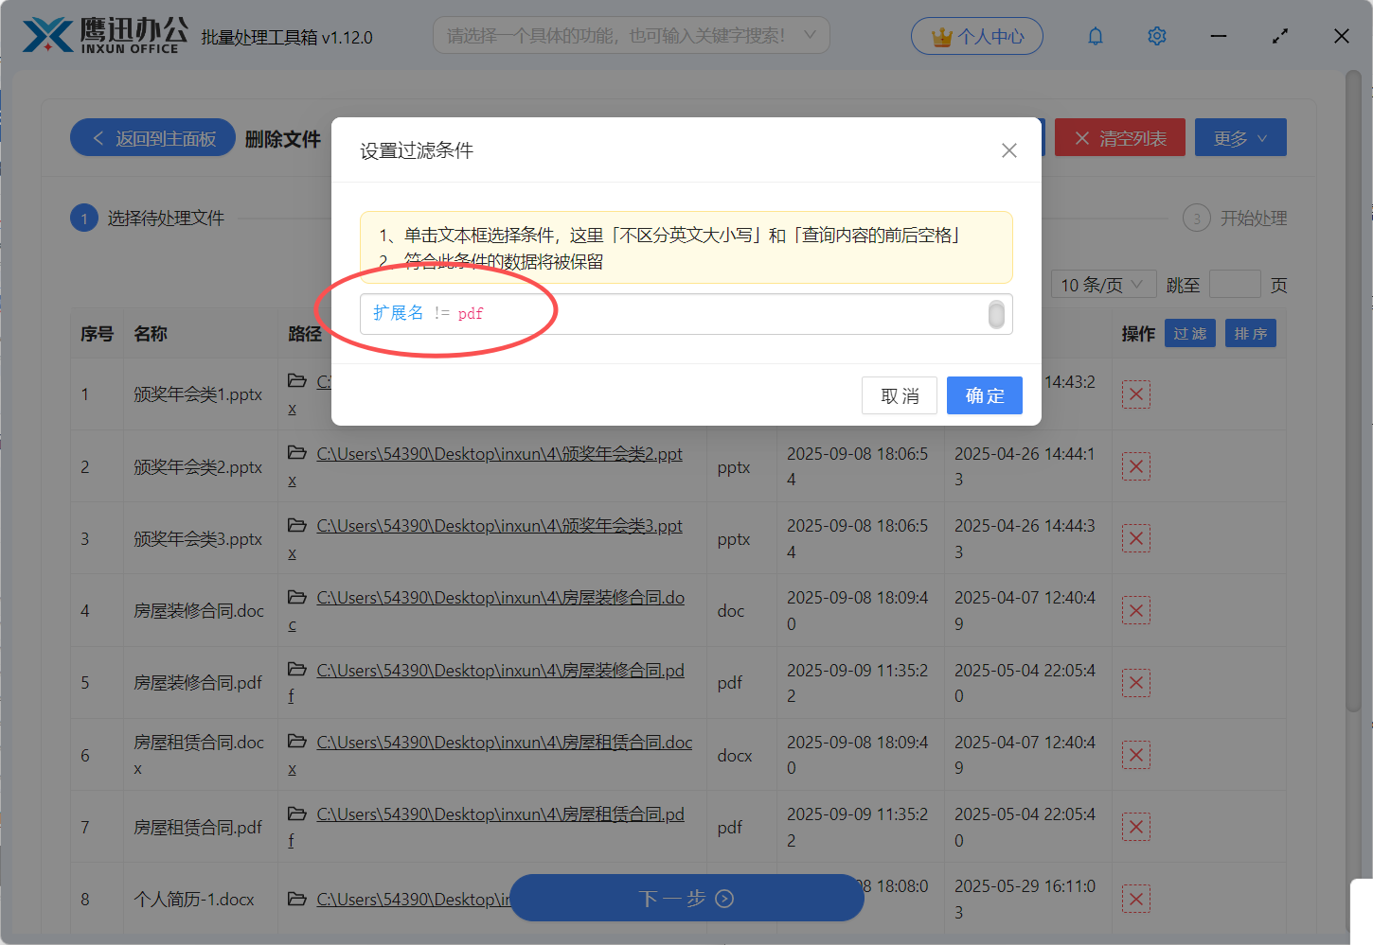Click the 跳至 page number field

(1235, 285)
